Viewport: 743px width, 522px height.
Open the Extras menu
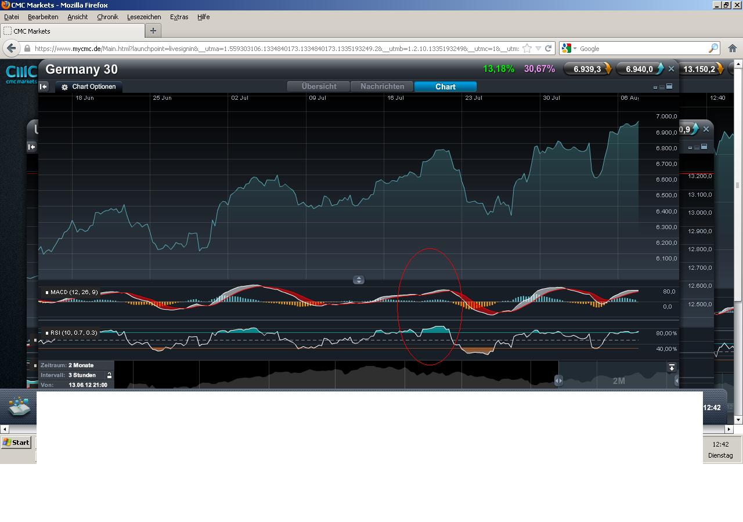[179, 17]
